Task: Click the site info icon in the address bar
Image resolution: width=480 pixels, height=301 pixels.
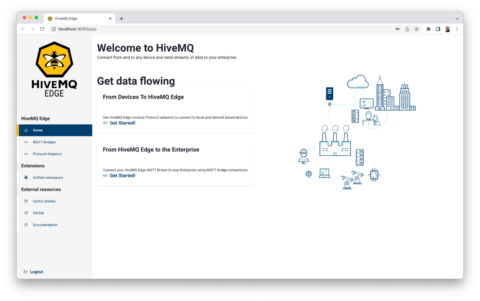Action: pyautogui.click(x=54, y=29)
